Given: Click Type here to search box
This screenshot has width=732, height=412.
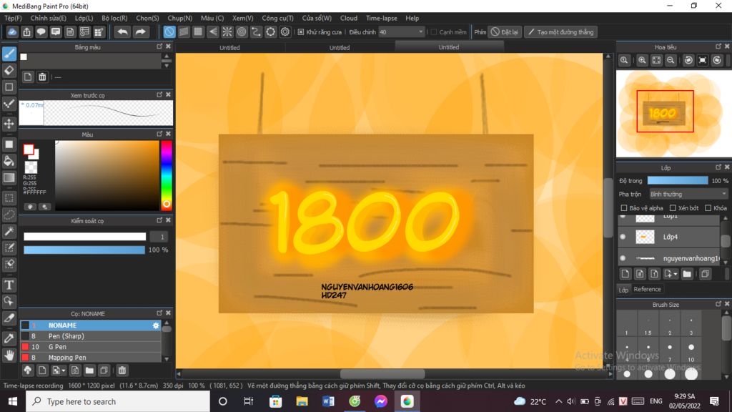Looking at the screenshot, I should click(118, 402).
